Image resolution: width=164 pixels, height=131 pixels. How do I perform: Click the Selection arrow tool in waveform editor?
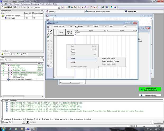48,31
